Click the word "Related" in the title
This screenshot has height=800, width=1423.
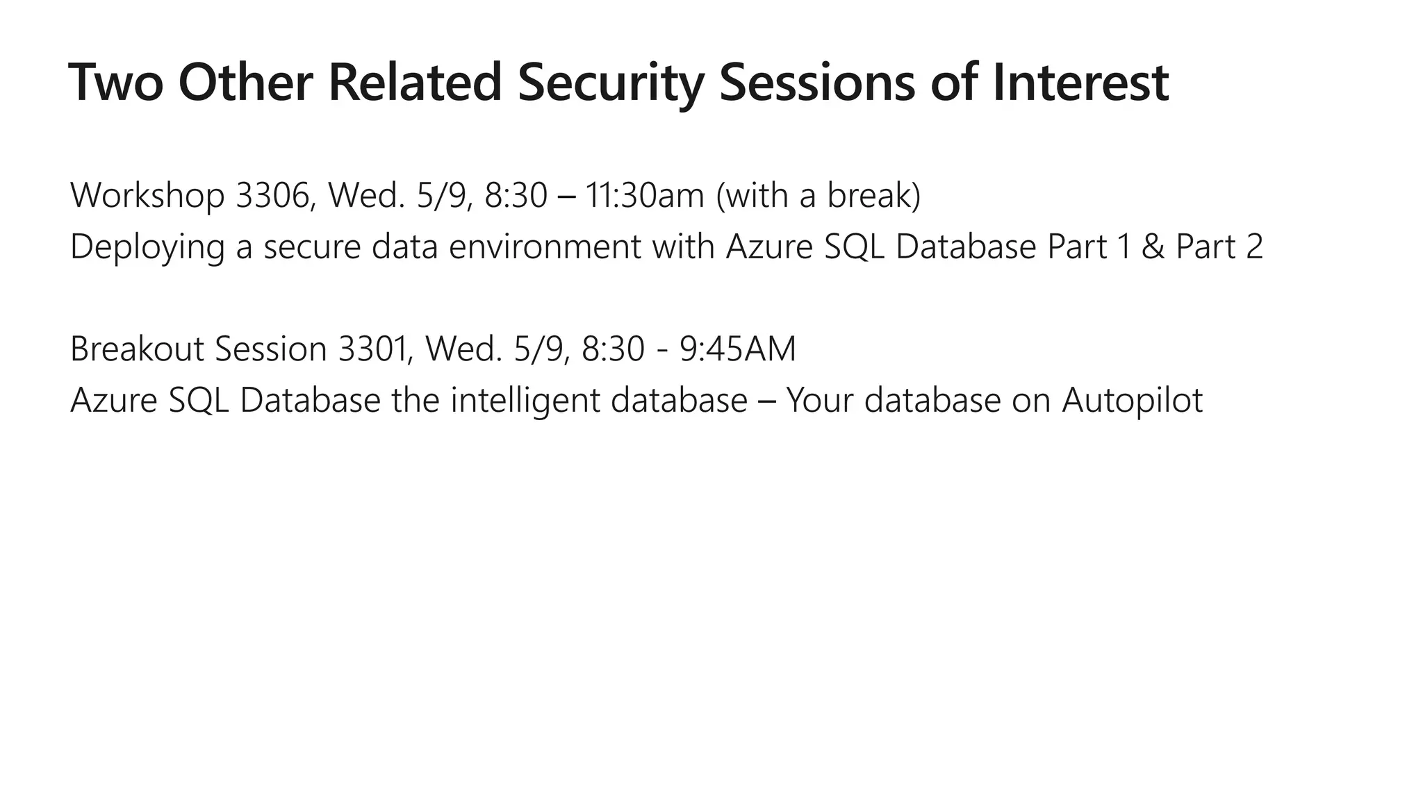(415, 83)
